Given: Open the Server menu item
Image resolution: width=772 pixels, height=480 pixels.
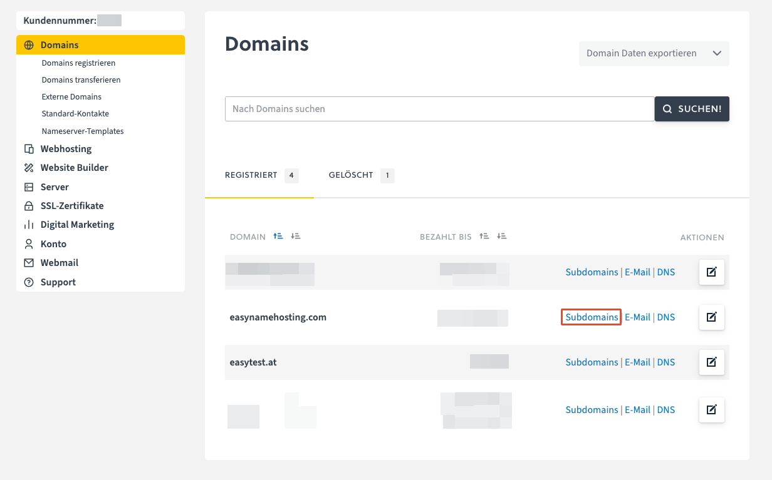Looking at the screenshot, I should click(x=55, y=187).
